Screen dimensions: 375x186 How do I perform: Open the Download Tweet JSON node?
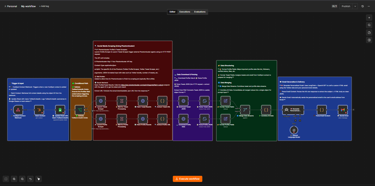coord(183,101)
